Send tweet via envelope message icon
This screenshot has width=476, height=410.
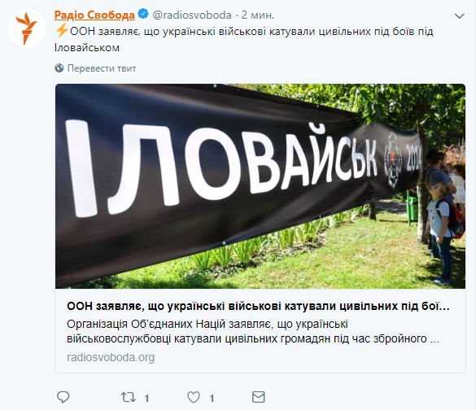[x=258, y=397]
